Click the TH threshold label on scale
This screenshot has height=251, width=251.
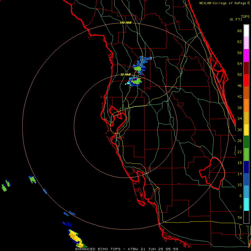(240, 218)
